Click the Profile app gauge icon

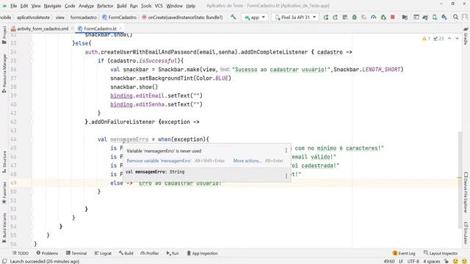tap(374, 18)
